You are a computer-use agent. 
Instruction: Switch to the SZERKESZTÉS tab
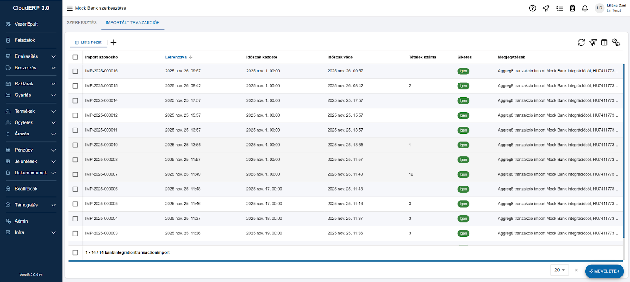[x=82, y=23]
